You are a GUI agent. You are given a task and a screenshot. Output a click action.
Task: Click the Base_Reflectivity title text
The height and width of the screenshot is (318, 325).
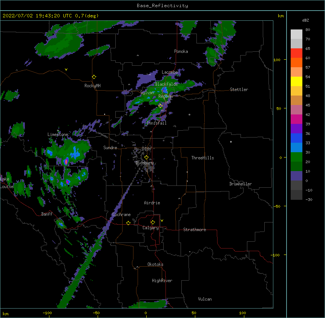point(162,6)
